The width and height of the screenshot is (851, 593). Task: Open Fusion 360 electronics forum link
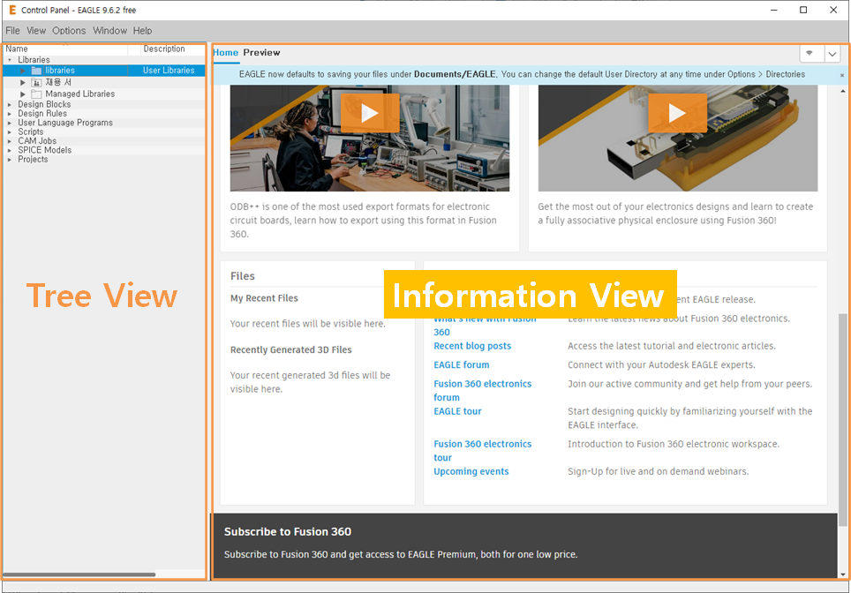483,391
